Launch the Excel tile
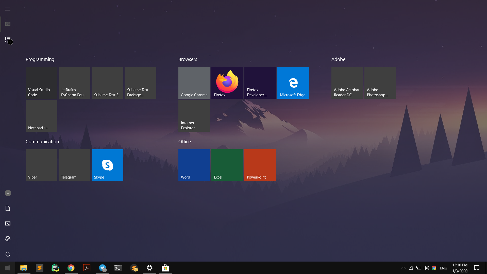 (227, 165)
